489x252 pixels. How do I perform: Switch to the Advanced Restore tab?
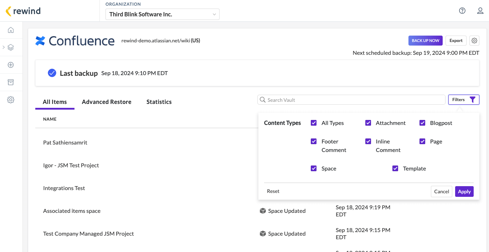tap(107, 102)
